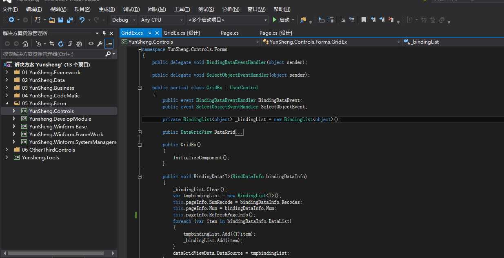504x258 pixels.
Task: Expand the collapsed DataGrid property region
Action: 140,132
